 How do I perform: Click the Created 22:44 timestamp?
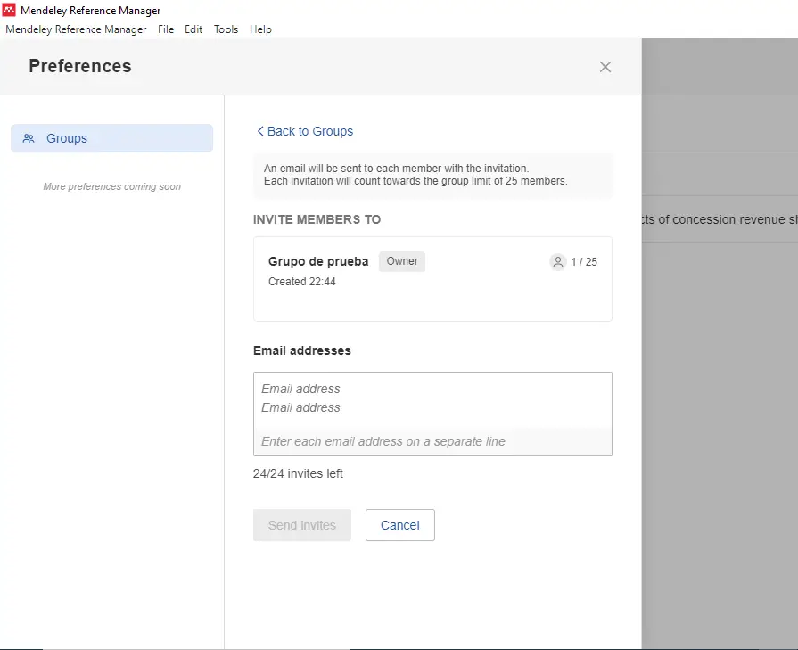click(301, 282)
